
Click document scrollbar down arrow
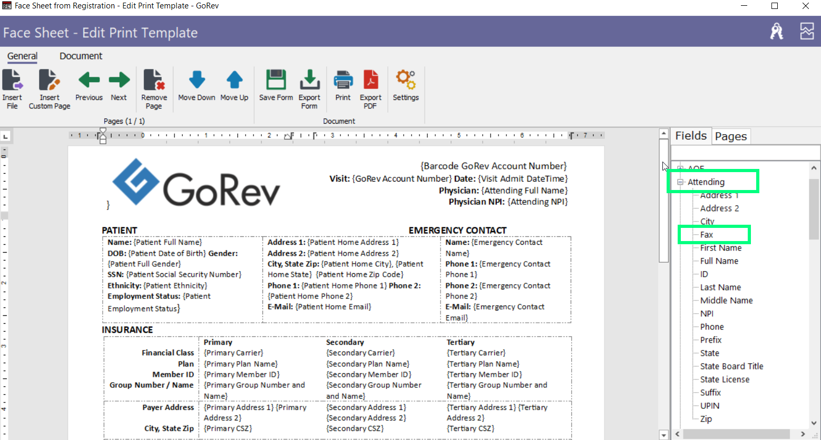point(664,435)
